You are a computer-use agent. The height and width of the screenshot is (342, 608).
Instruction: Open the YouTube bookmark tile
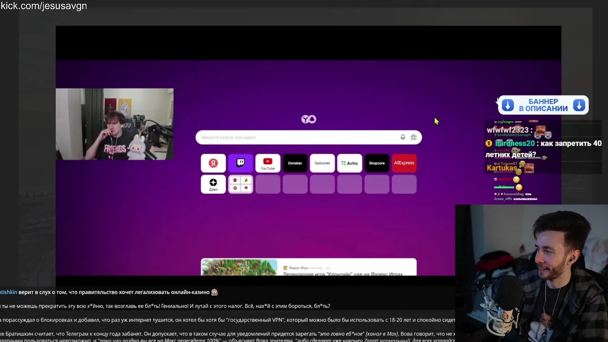[x=268, y=163]
